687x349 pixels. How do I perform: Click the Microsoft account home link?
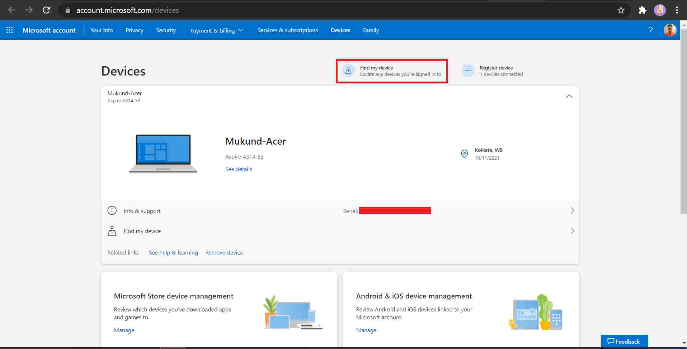click(49, 30)
